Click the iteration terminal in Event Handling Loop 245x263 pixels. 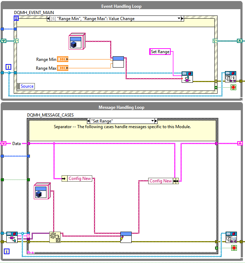click(8, 67)
